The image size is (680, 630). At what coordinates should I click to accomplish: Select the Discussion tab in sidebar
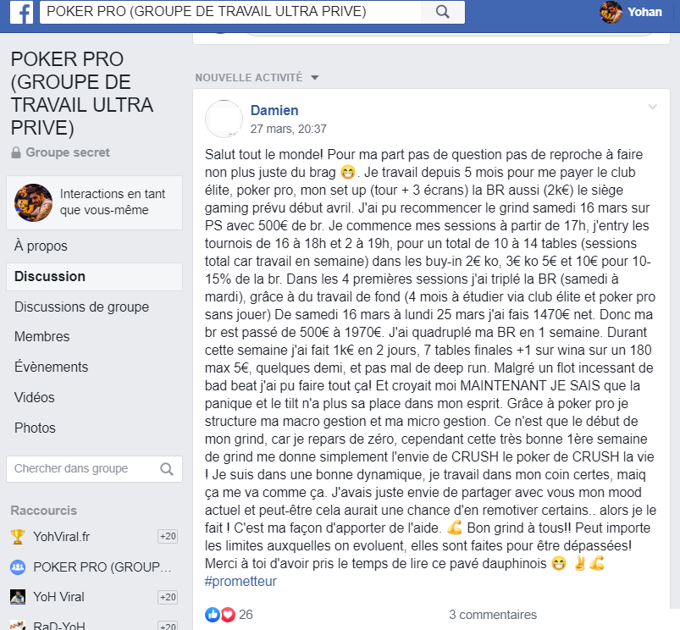(95, 277)
